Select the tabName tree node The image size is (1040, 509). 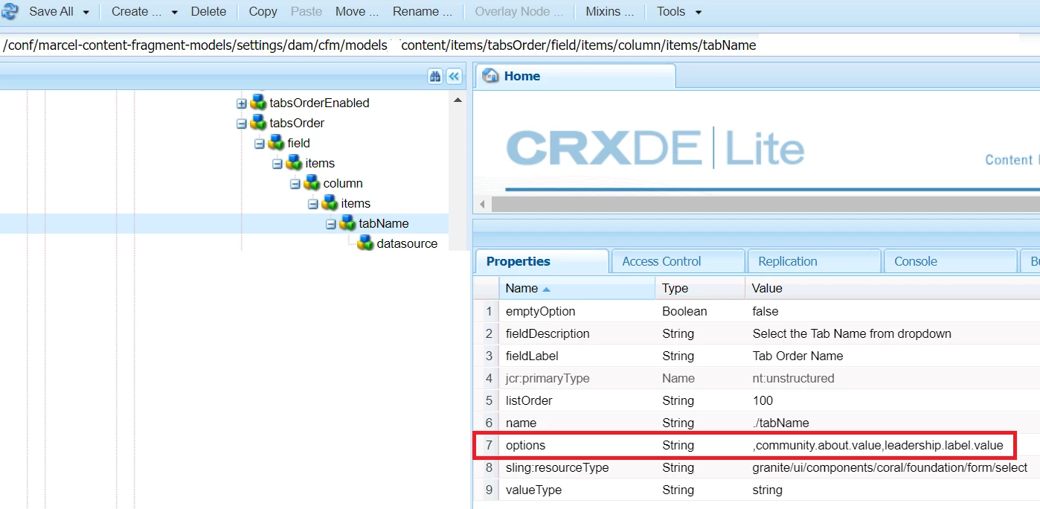click(x=384, y=223)
